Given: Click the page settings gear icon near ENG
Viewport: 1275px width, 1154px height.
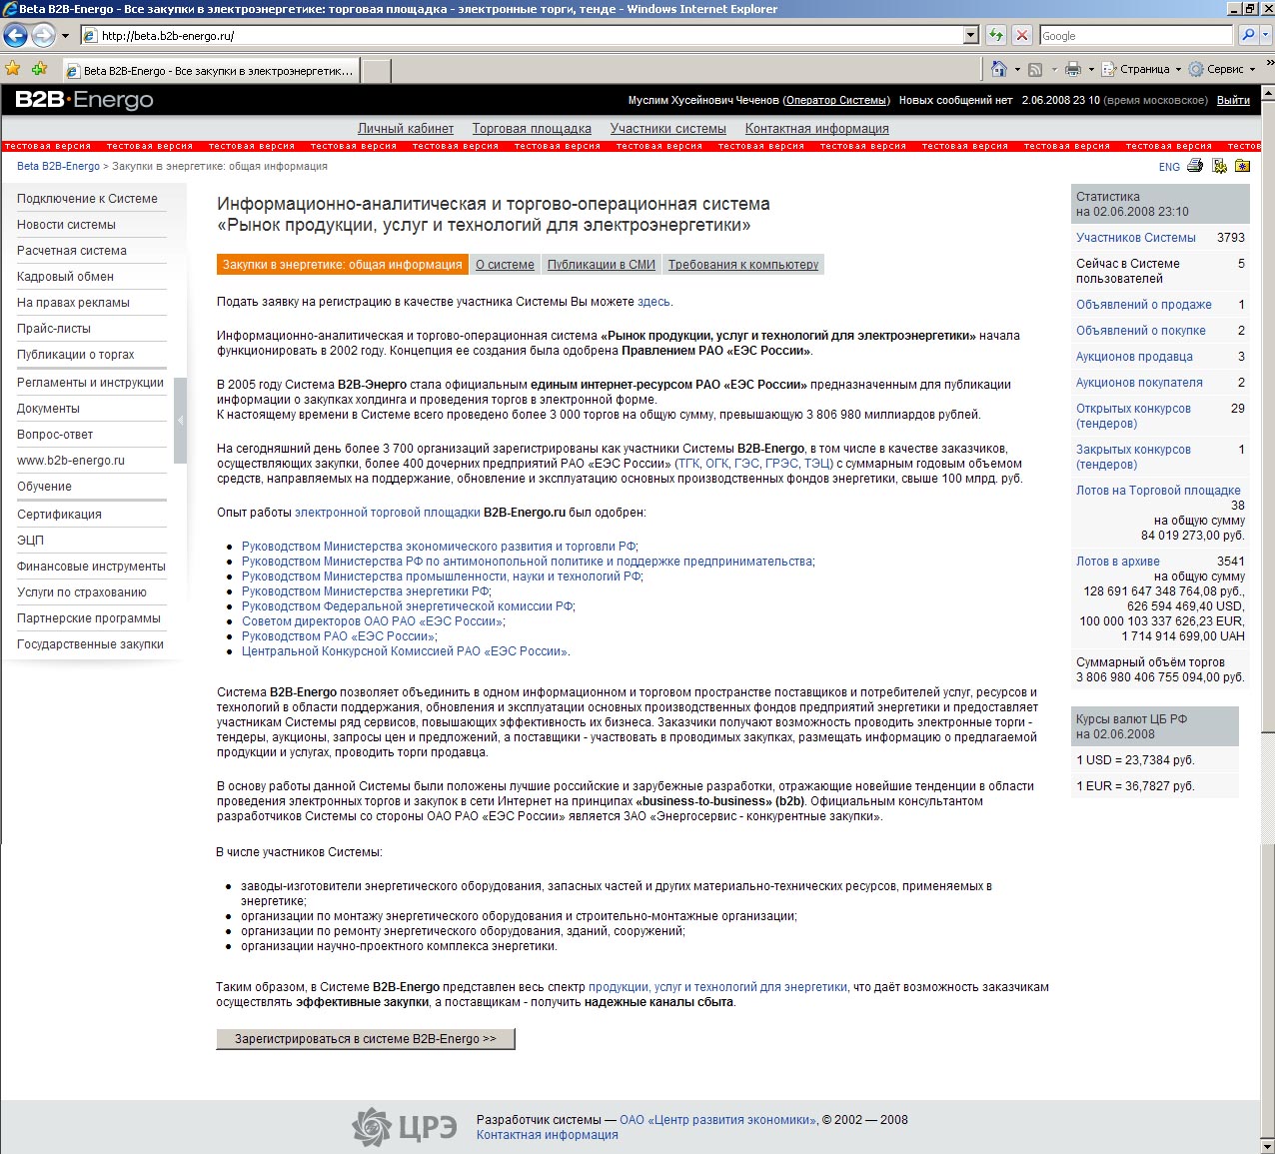Looking at the screenshot, I should 1219,166.
